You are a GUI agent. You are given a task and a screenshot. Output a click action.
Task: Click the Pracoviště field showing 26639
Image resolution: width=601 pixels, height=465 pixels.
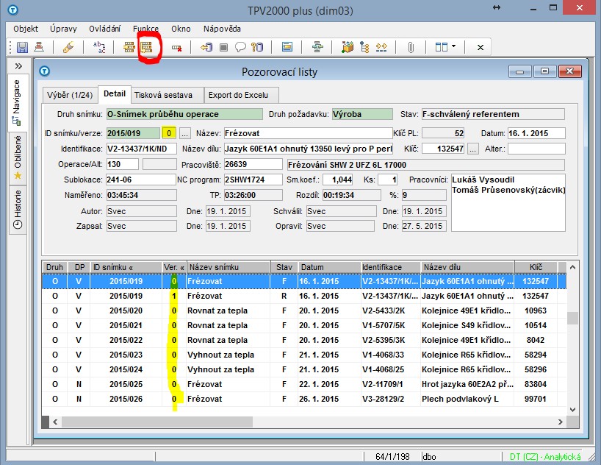pos(253,164)
